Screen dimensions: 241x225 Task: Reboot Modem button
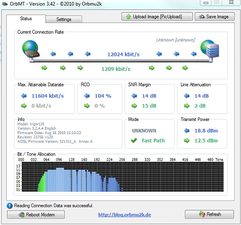tap(36, 215)
